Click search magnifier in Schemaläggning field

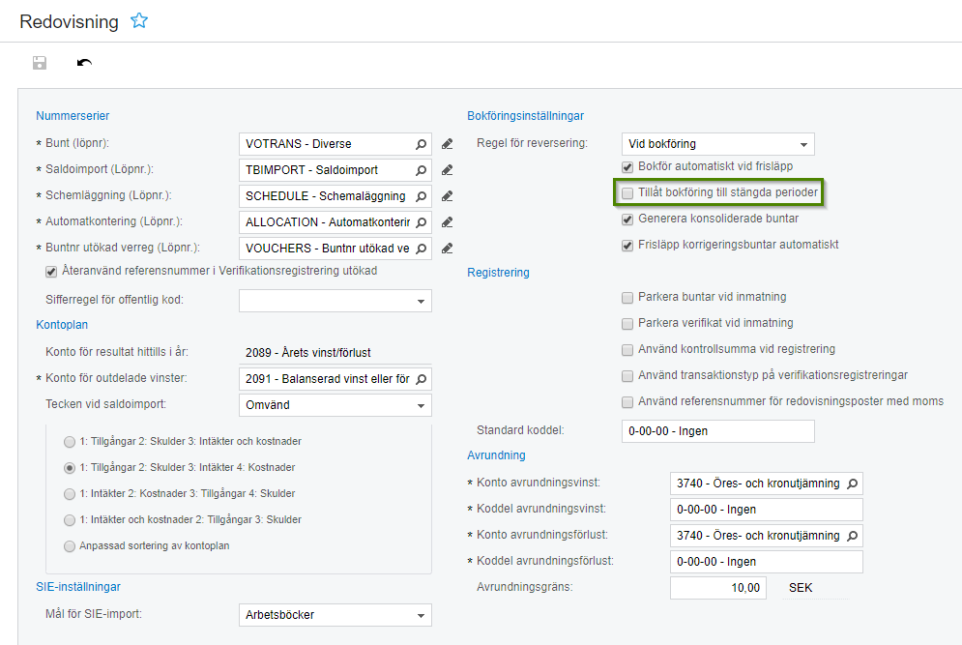(x=421, y=196)
